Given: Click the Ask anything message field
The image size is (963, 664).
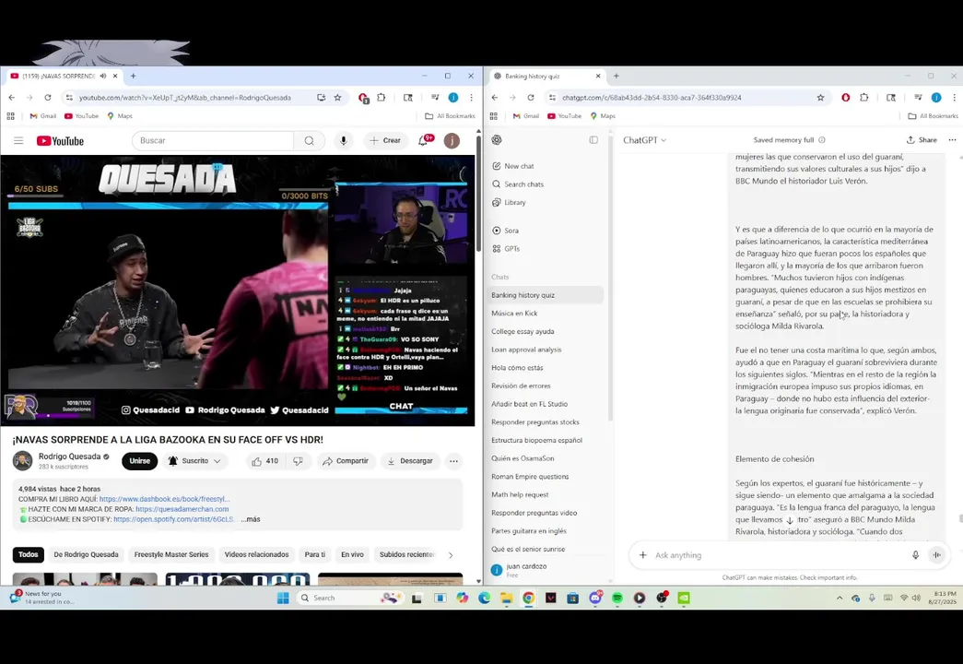Looking at the screenshot, I should [x=780, y=555].
